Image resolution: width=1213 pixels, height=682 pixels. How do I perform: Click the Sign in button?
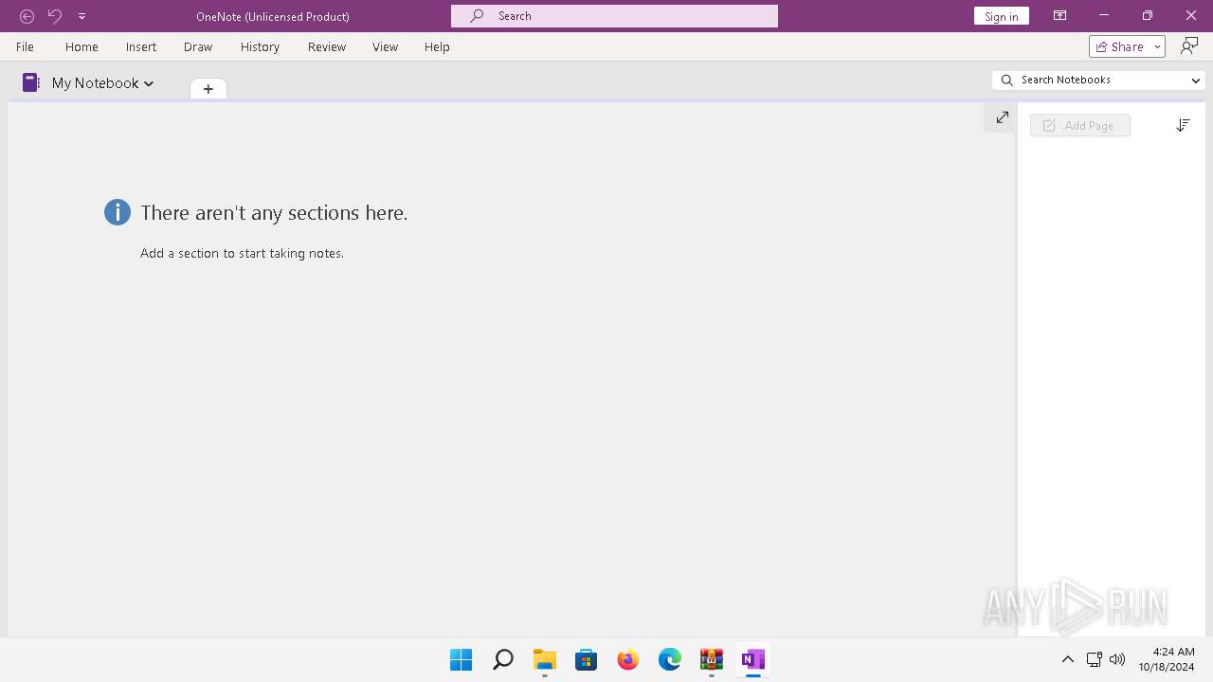pos(1002,16)
